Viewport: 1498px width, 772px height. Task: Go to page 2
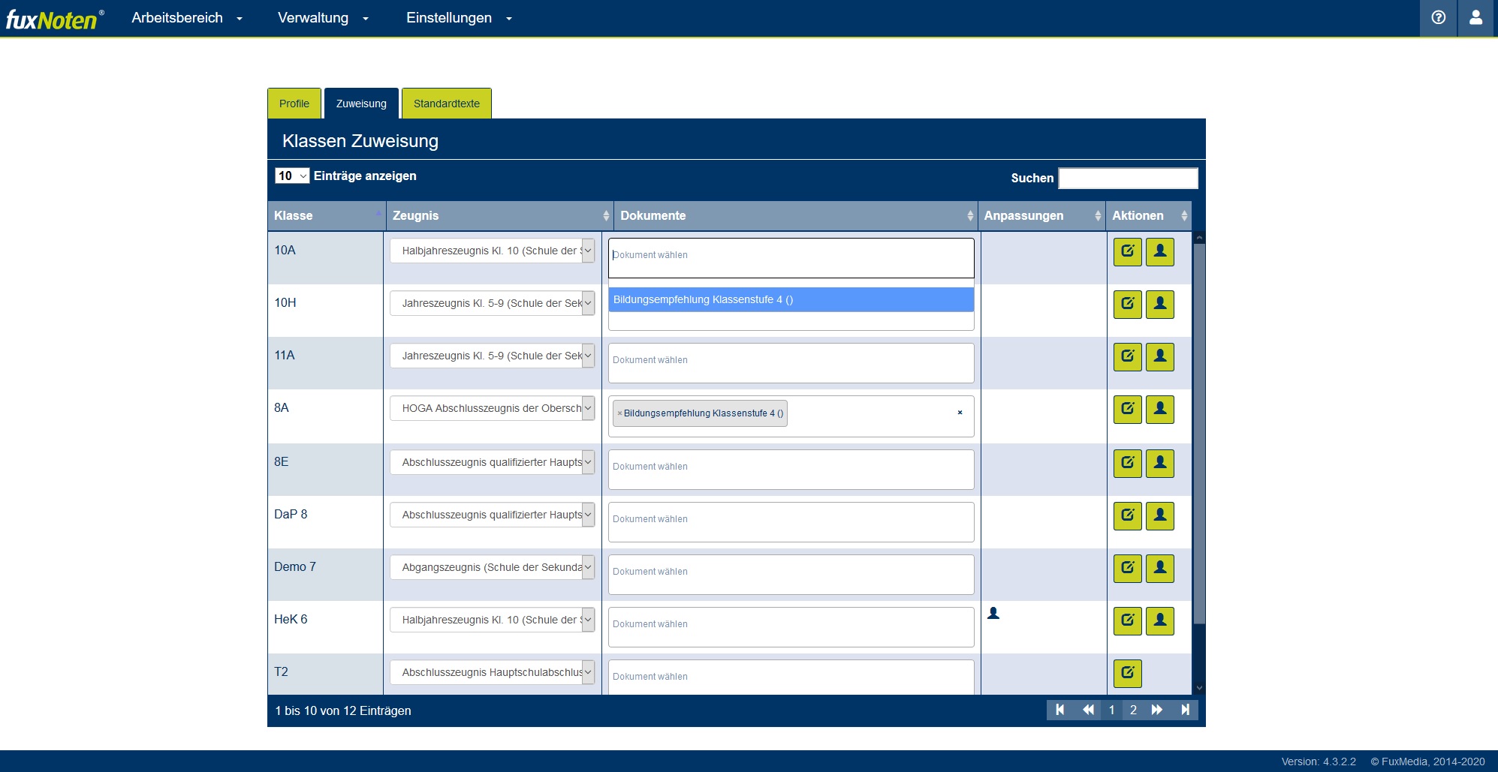1133,710
